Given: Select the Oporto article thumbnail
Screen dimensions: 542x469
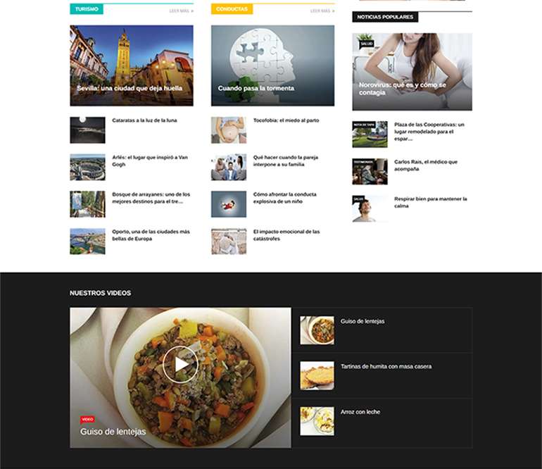Looking at the screenshot, I should point(87,241).
